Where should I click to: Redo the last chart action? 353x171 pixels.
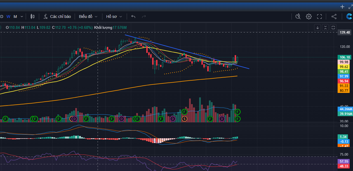(x=144, y=17)
